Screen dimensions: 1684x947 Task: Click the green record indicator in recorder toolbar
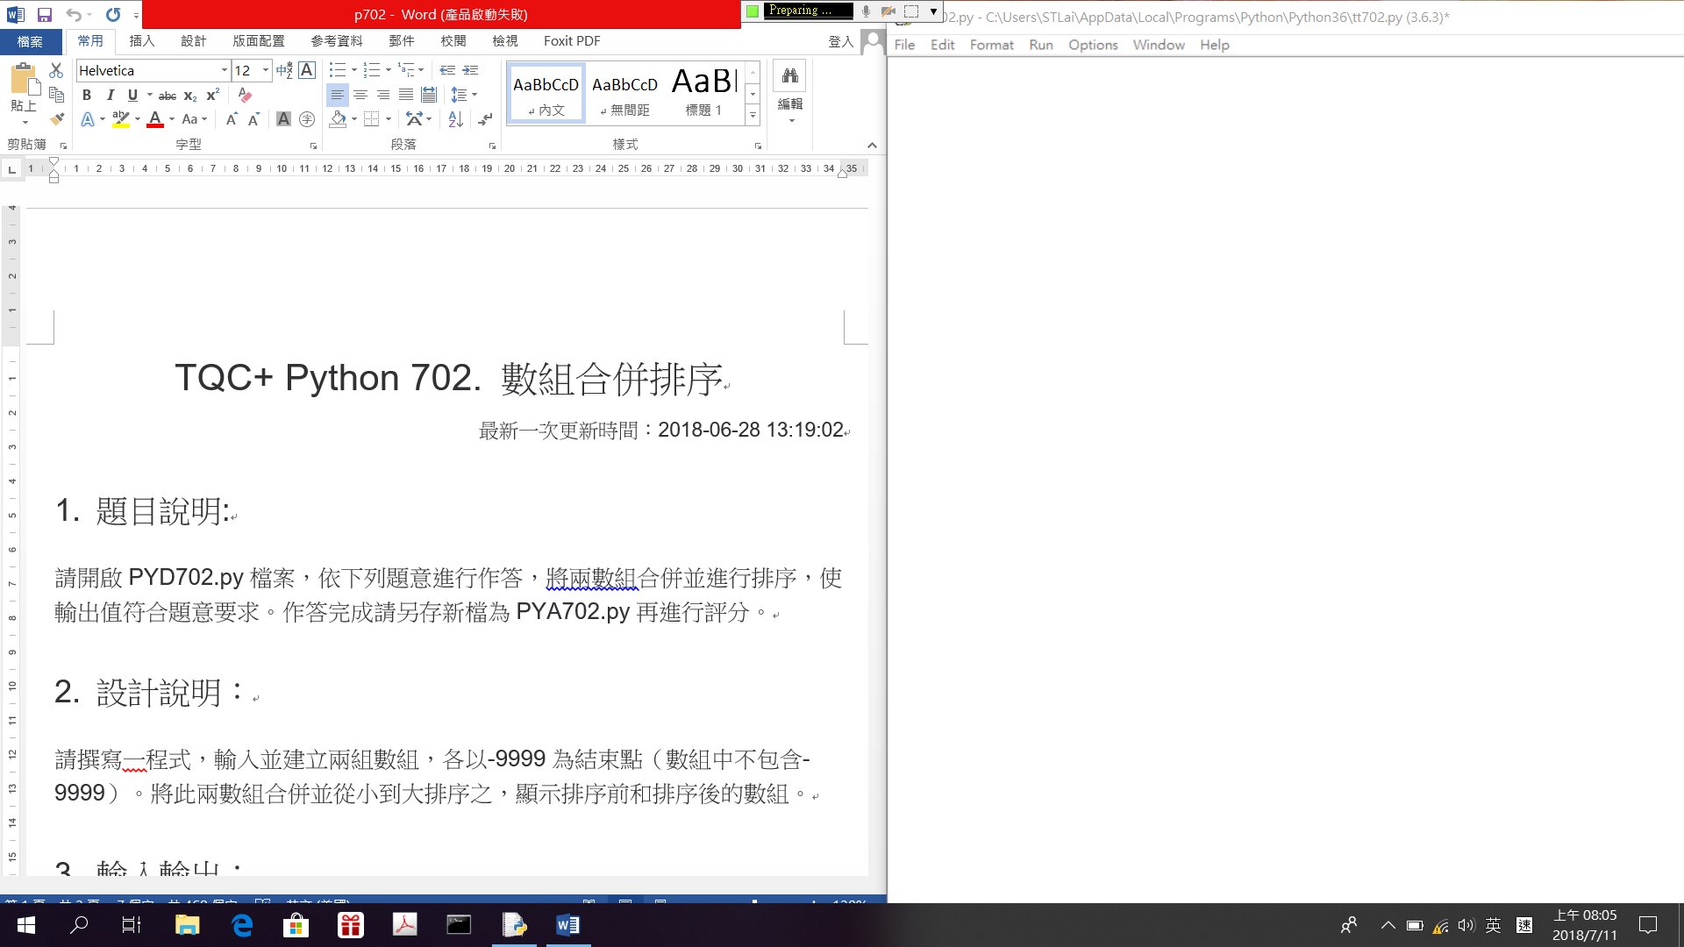[752, 11]
